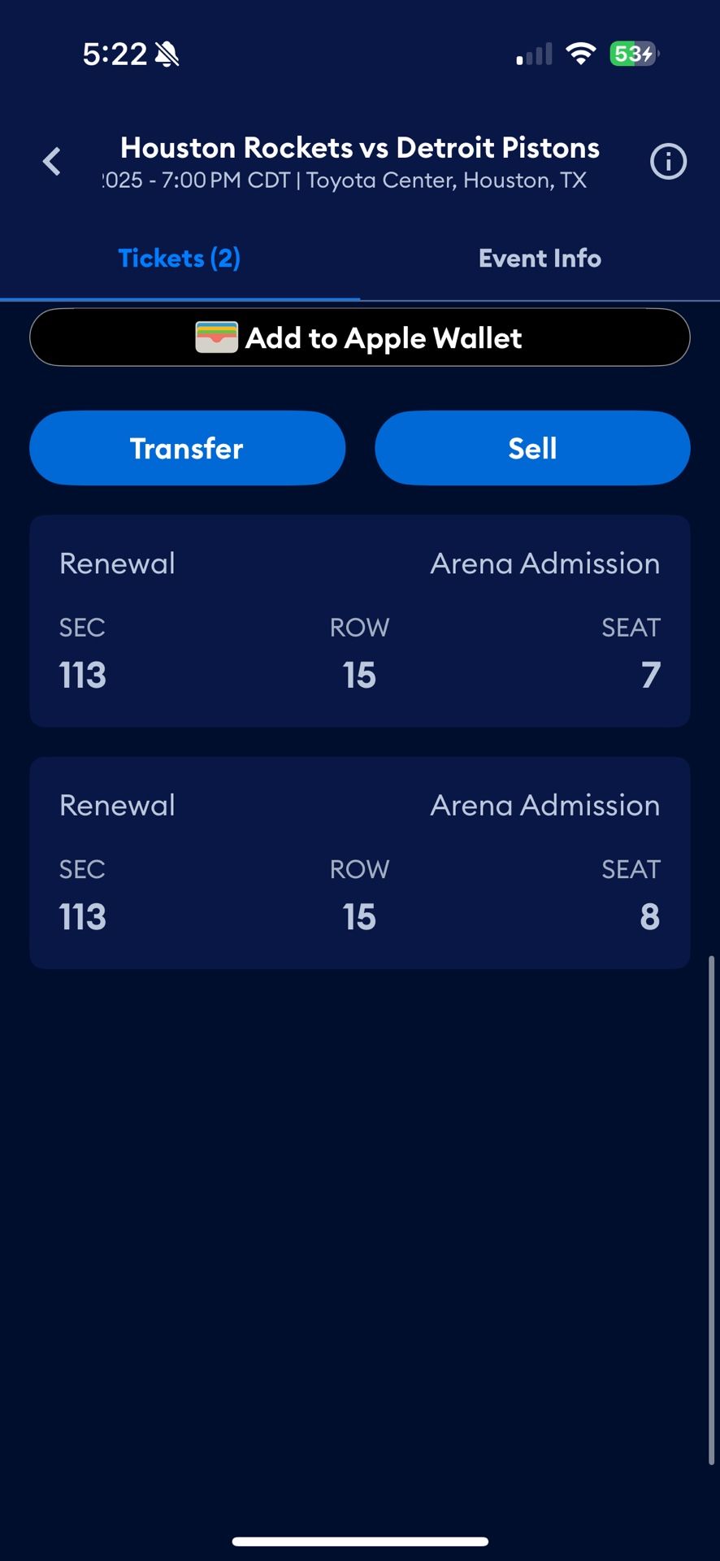Tap the Toyota Center date and venue subtitle

pyautogui.click(x=345, y=180)
